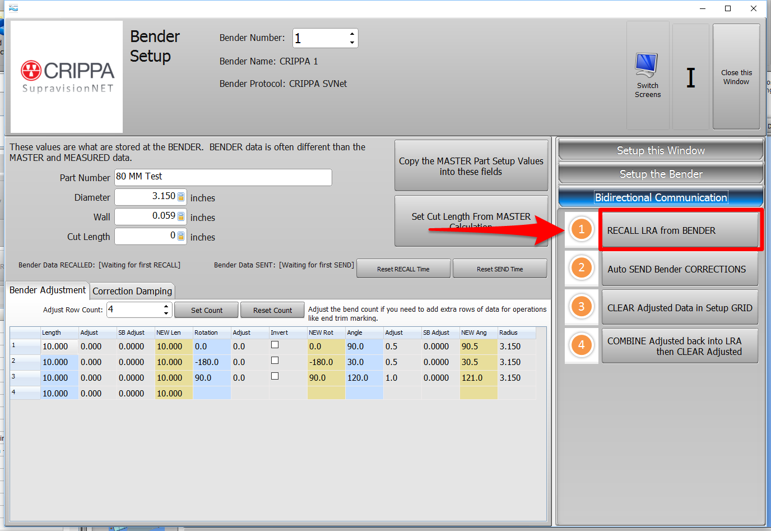The width and height of the screenshot is (771, 531).
Task: Click the Reset RECALL Time button
Action: 403,269
